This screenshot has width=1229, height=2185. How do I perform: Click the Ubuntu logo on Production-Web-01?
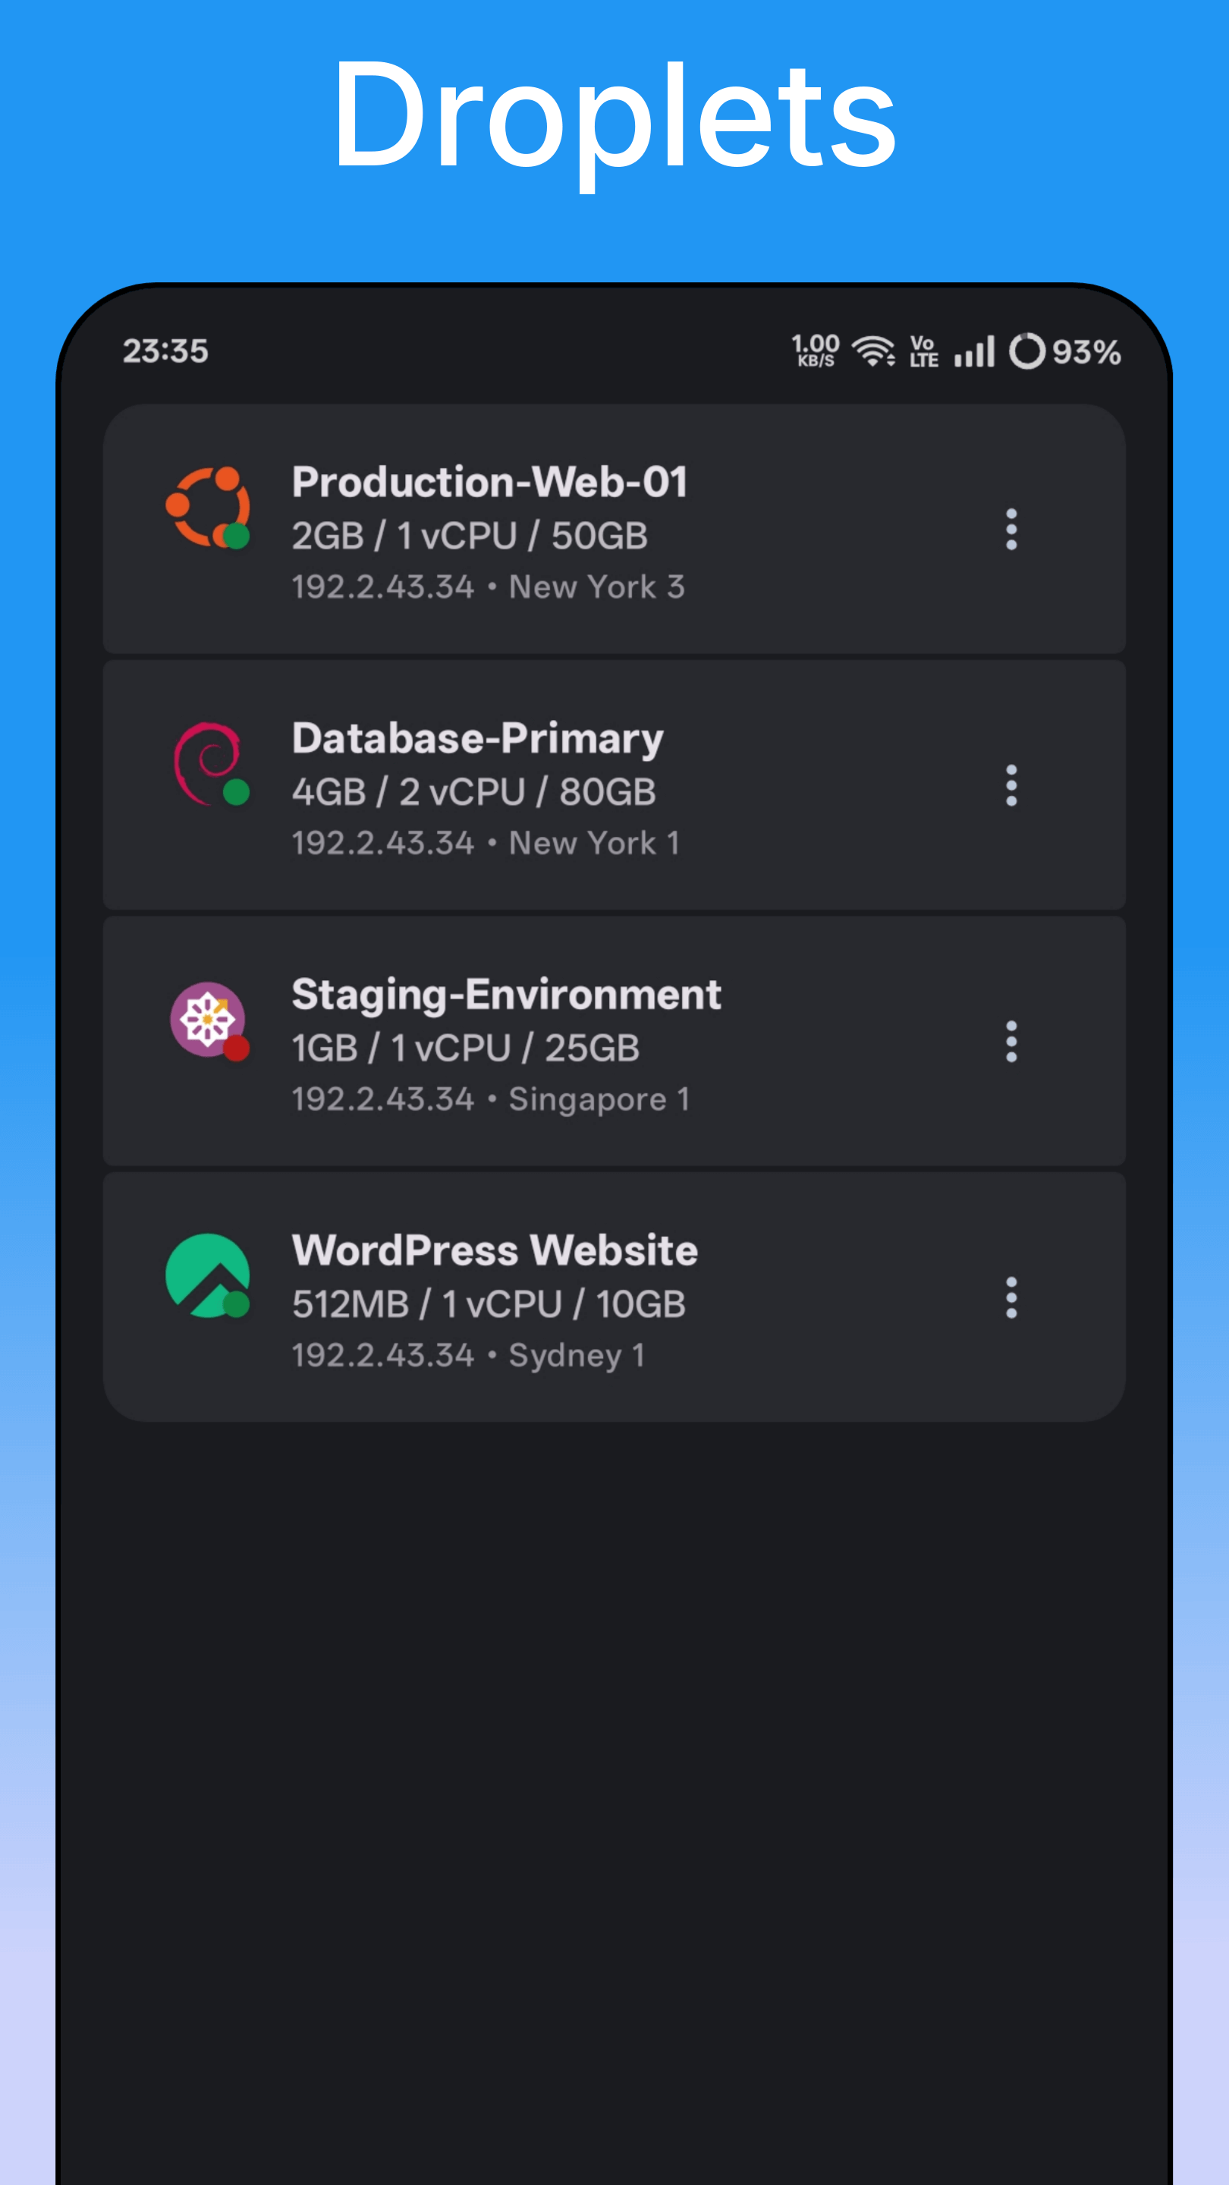[x=207, y=508]
